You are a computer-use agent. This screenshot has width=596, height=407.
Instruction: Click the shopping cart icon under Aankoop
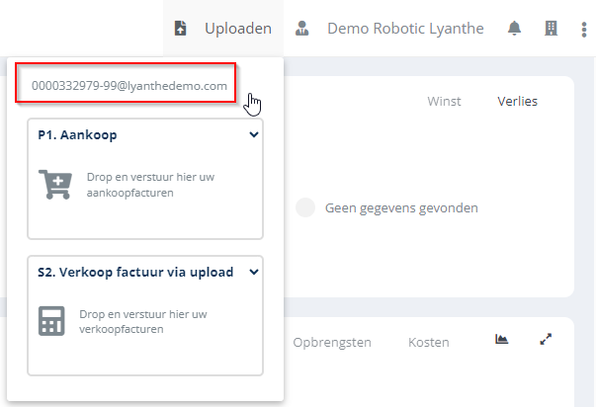click(x=55, y=186)
